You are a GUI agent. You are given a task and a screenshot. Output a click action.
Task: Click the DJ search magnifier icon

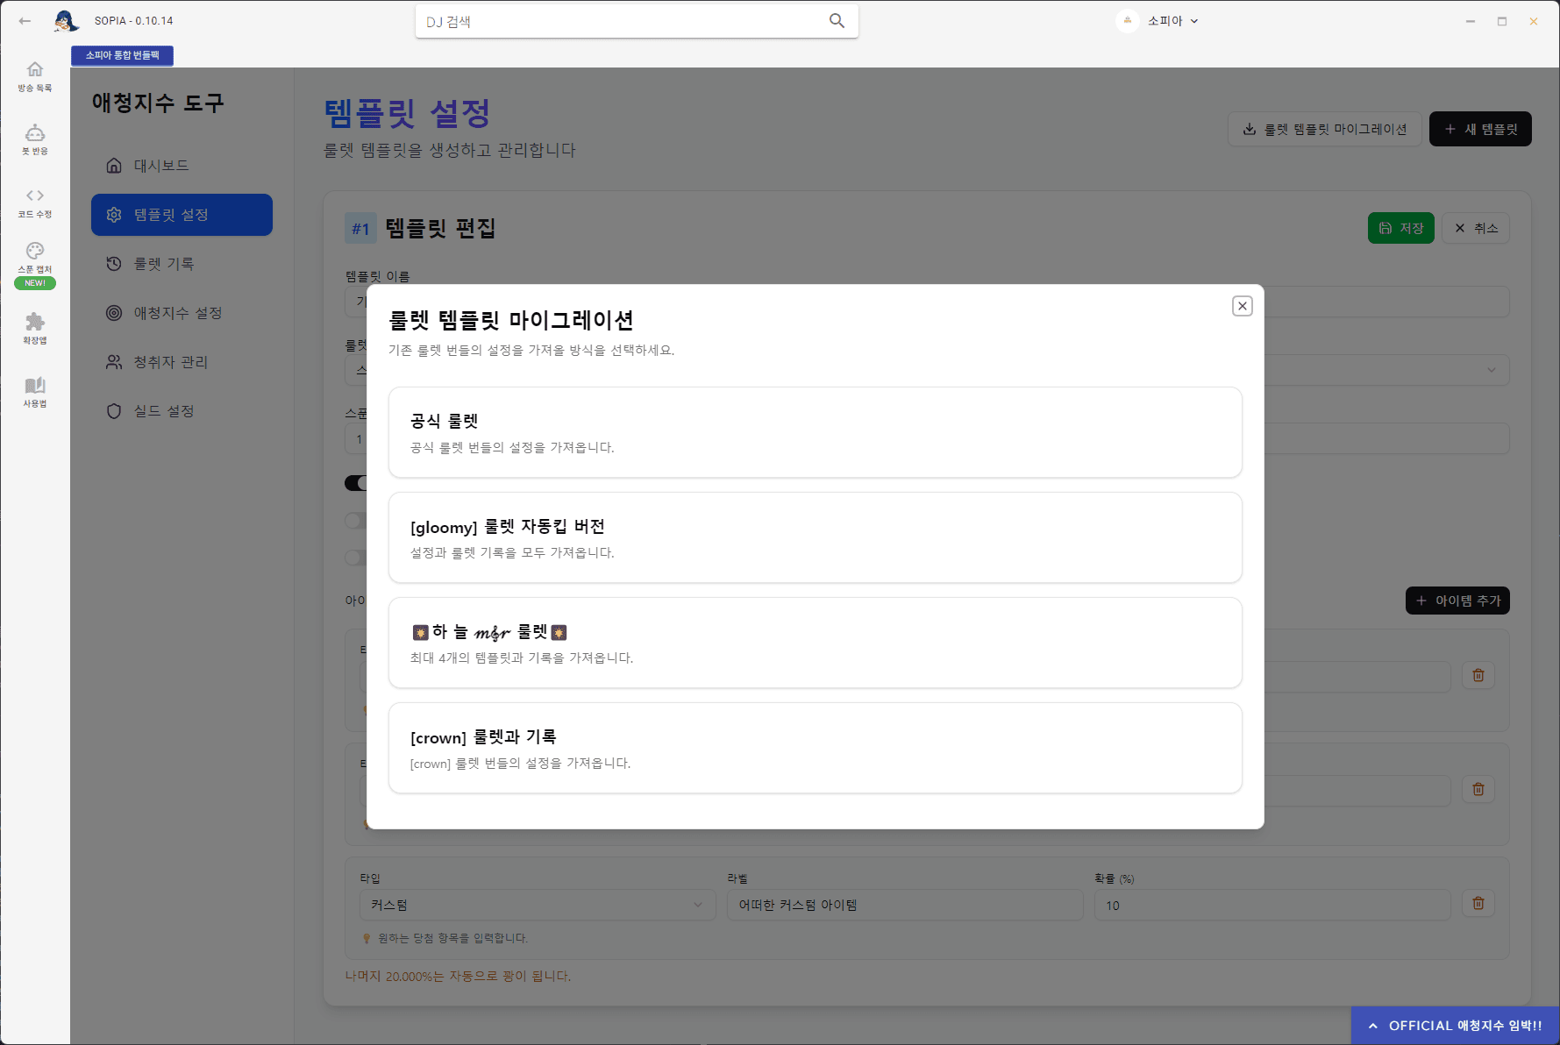click(837, 21)
